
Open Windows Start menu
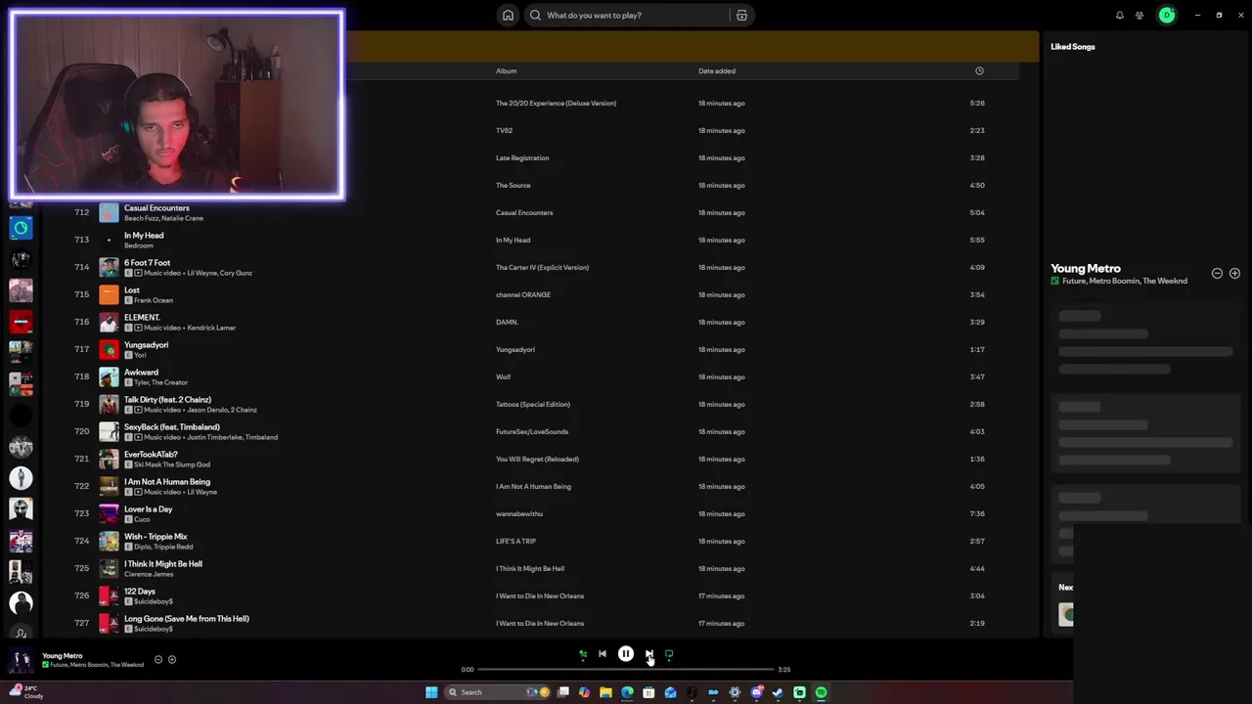tap(431, 692)
